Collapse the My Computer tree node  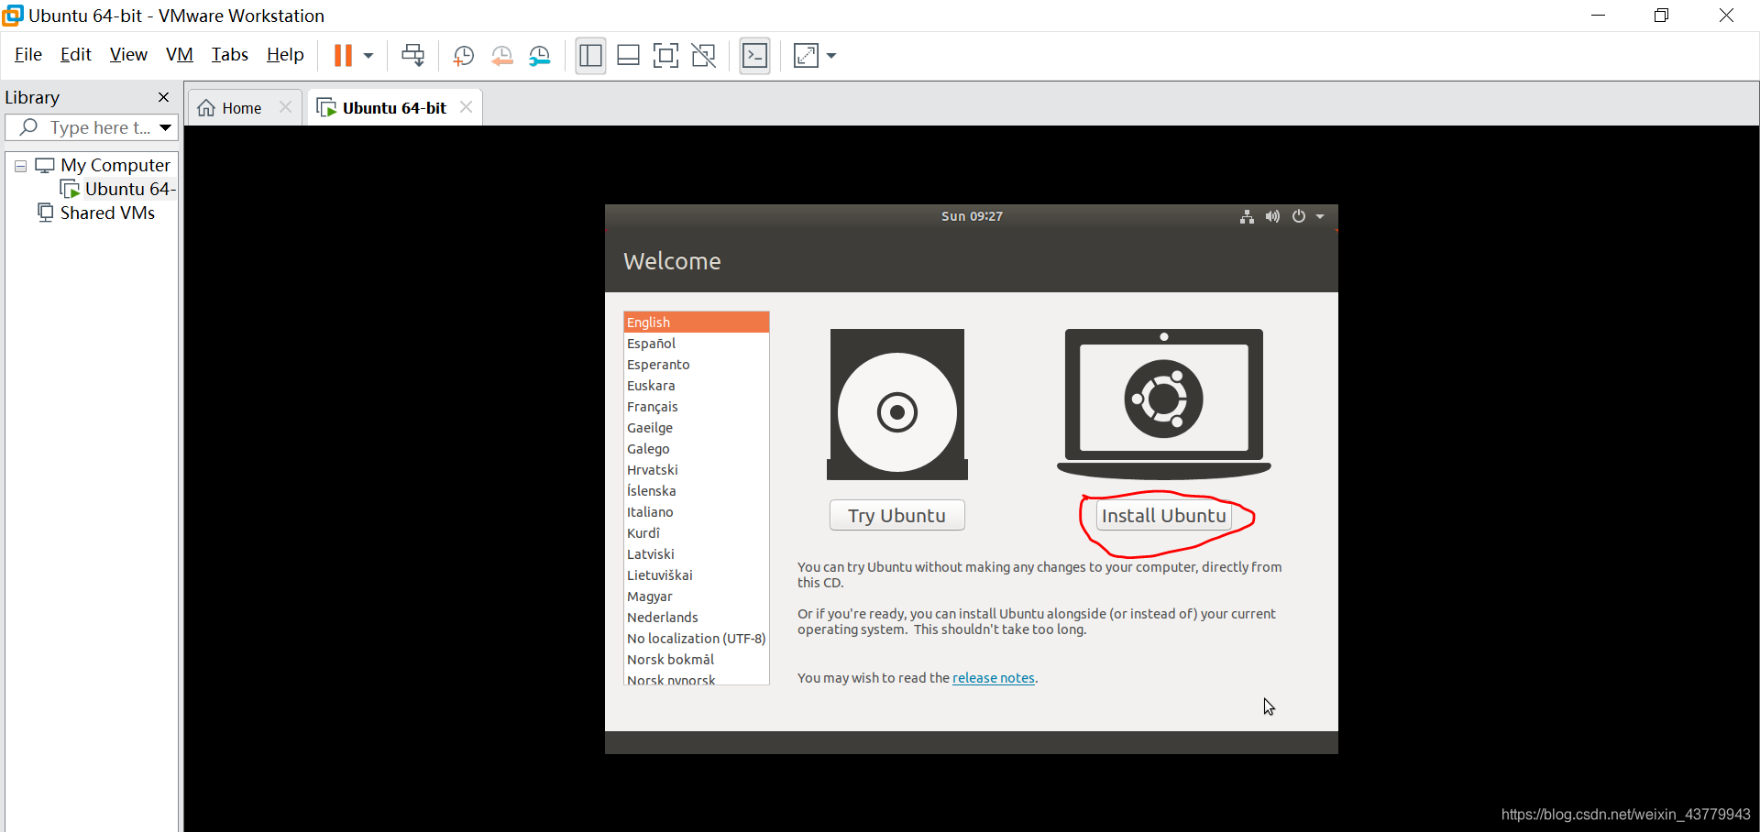20,166
